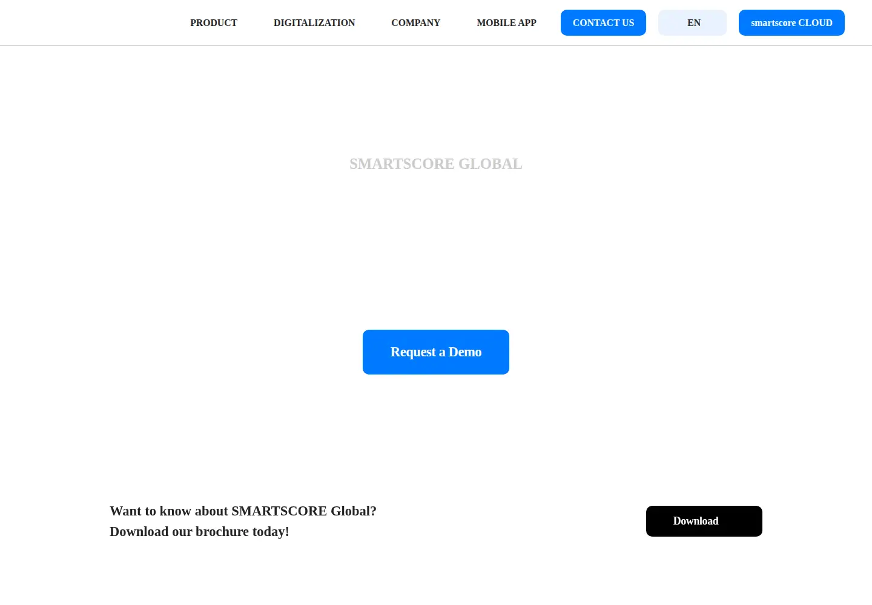This screenshot has height=605, width=872.
Task: Click the SMARTSCORE GLOBAL heading text
Action: (x=436, y=164)
